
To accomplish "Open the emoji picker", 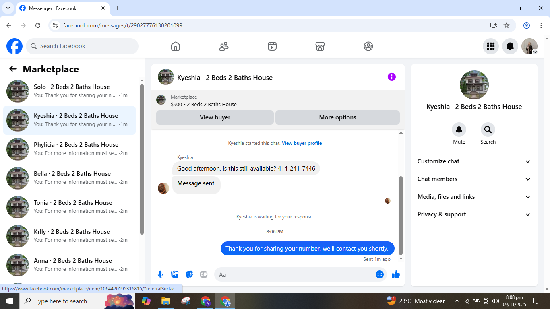I will pyautogui.click(x=380, y=274).
